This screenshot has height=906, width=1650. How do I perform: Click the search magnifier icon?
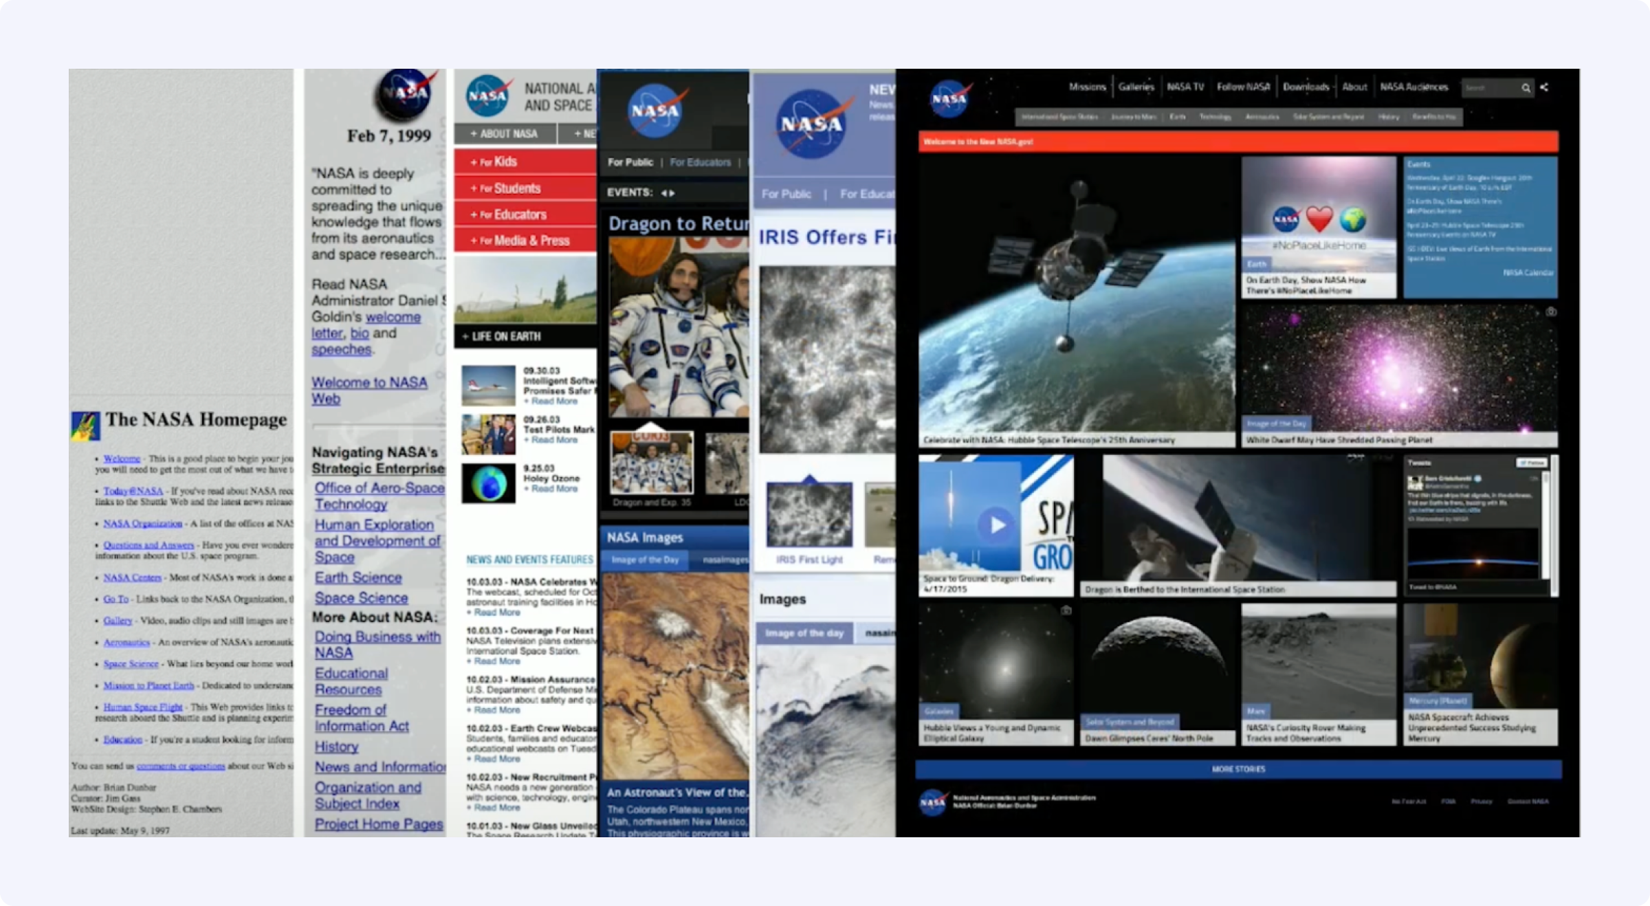point(1526,88)
